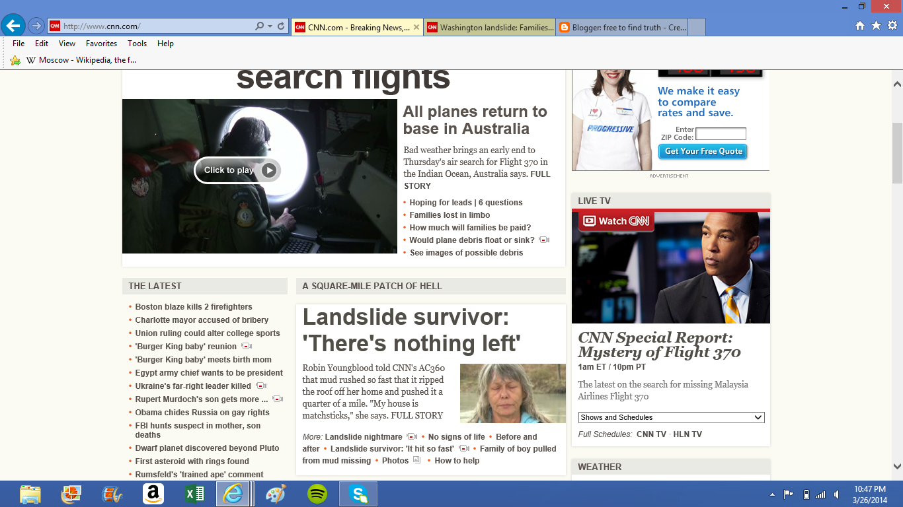Click the ZIP Code input field
Image resolution: width=903 pixels, height=507 pixels.
pos(721,134)
